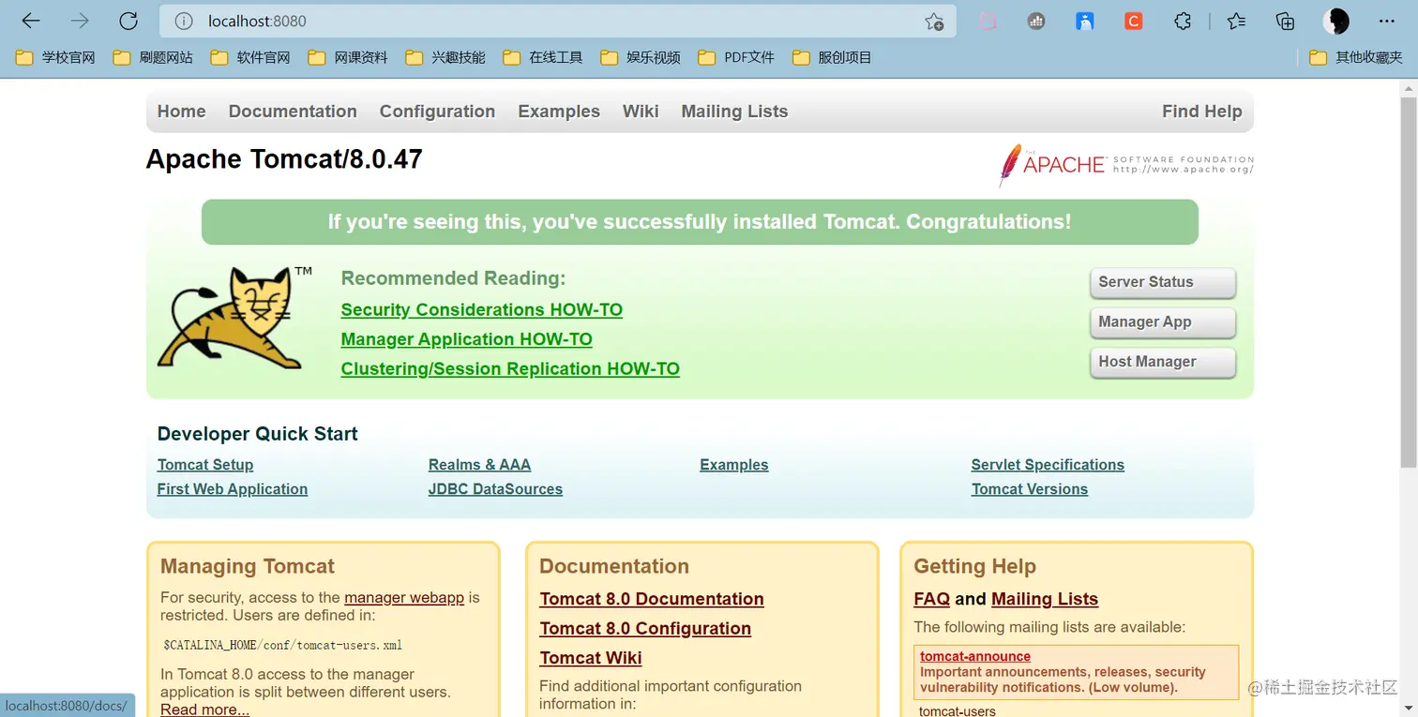Viewport: 1418px width, 717px height.
Task: Open the Tomcat Setup link
Action: pyautogui.click(x=205, y=465)
